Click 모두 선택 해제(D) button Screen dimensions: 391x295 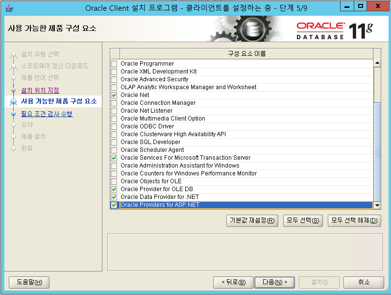pos(354,221)
